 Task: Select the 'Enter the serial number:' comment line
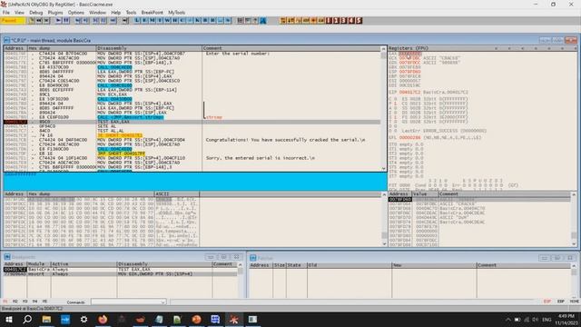(238, 54)
